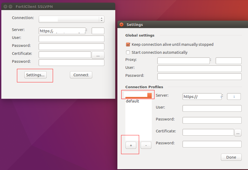This screenshot has width=248, height=170.
Task: Click the server port field in FortiClient window
Action: pyautogui.click(x=98, y=31)
